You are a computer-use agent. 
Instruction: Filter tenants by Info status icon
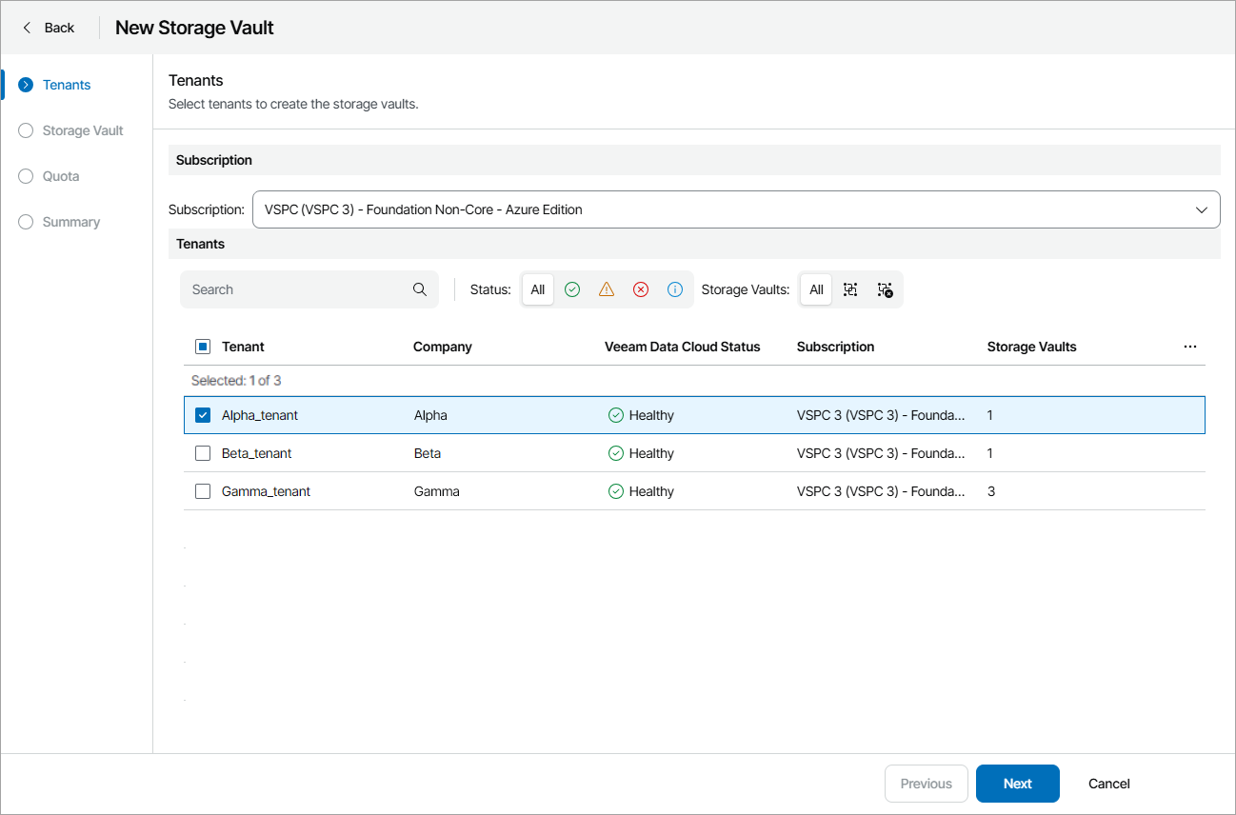pyautogui.click(x=675, y=289)
